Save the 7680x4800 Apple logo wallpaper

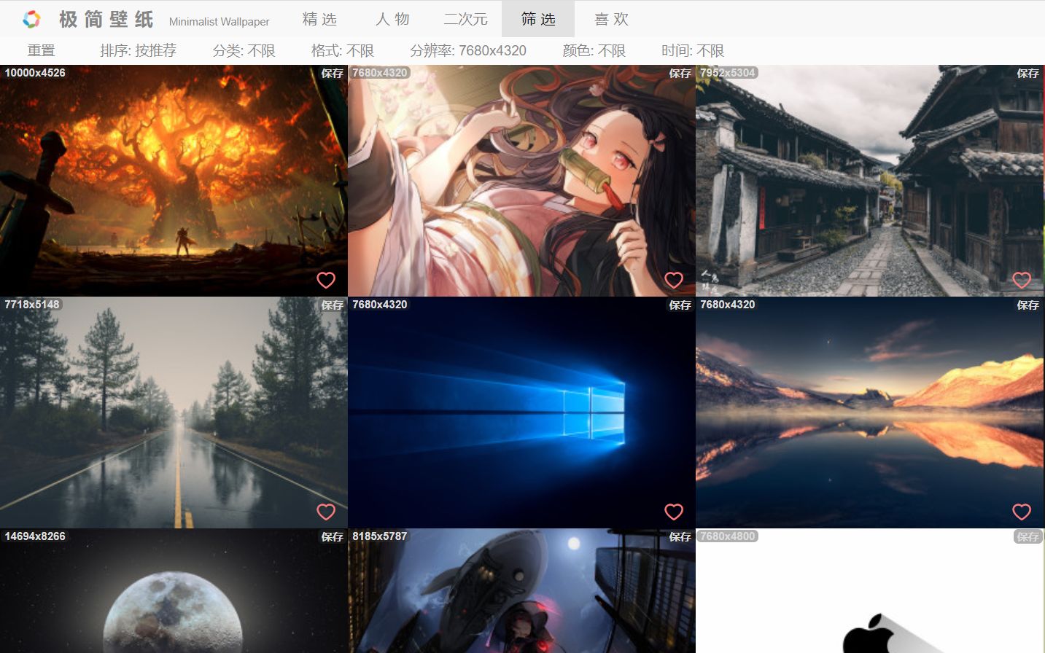click(x=1028, y=536)
